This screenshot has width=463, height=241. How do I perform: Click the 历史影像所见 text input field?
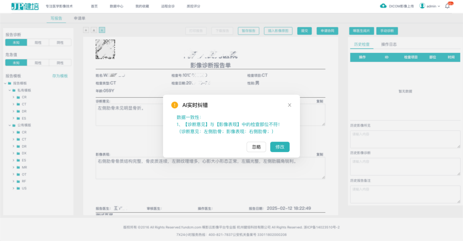(405, 139)
